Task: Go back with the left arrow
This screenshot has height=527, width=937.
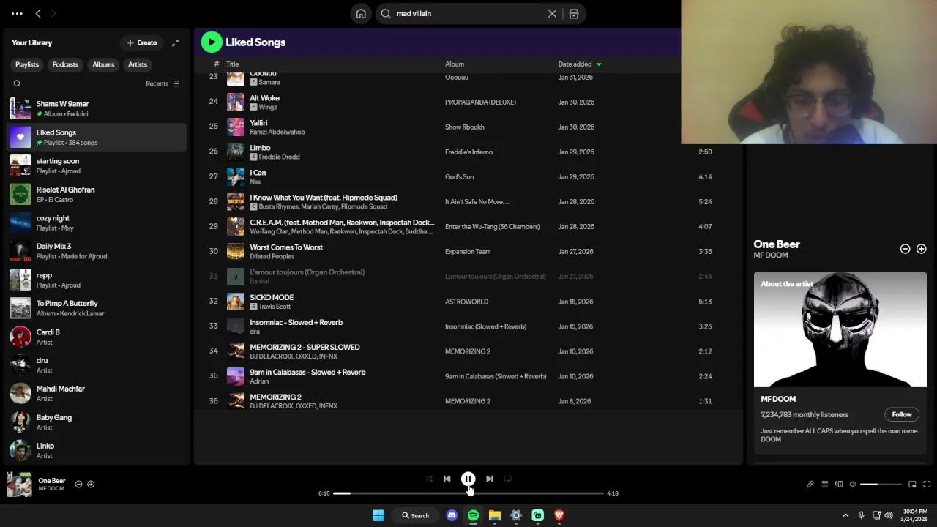Action: 38,13
